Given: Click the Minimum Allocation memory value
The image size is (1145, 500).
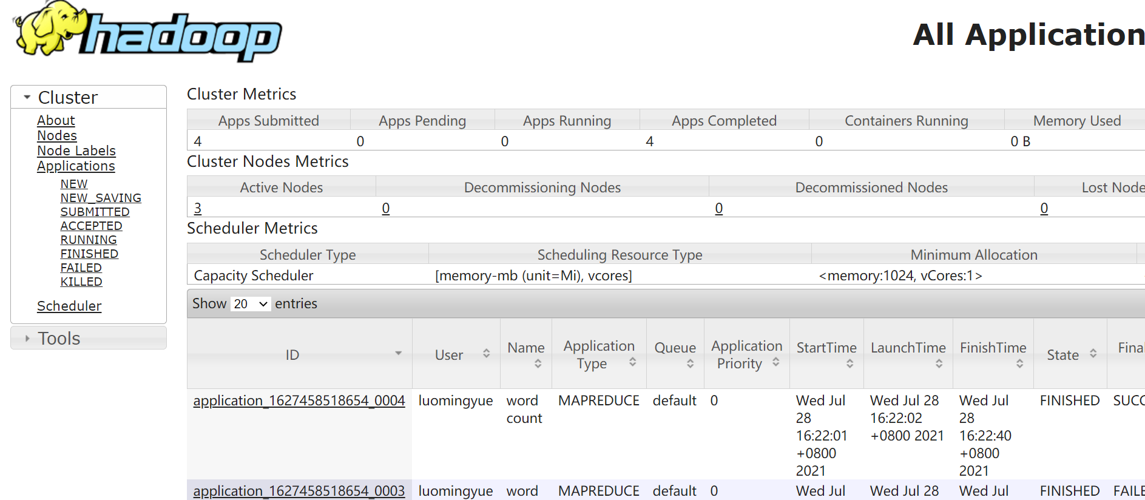Looking at the screenshot, I should click(x=900, y=275).
